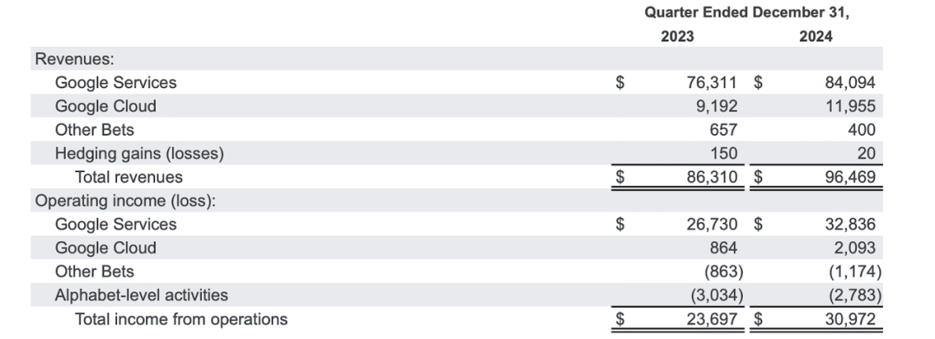Click the 2024 column header
The image size is (935, 339).
coord(816,37)
